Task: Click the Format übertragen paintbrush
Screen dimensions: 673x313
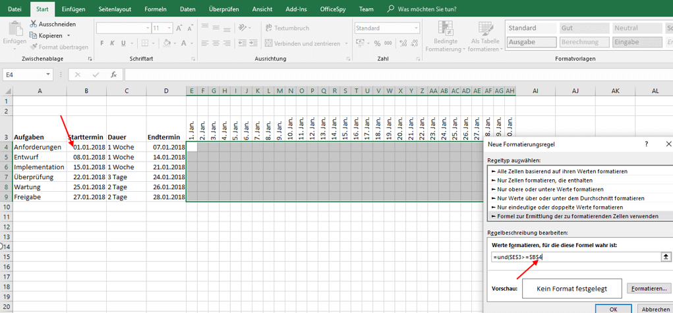Action: (34, 47)
